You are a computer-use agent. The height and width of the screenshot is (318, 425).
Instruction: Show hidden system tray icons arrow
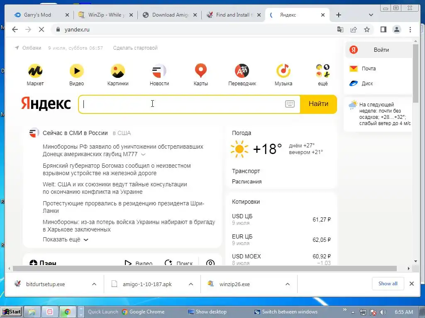tap(353, 312)
